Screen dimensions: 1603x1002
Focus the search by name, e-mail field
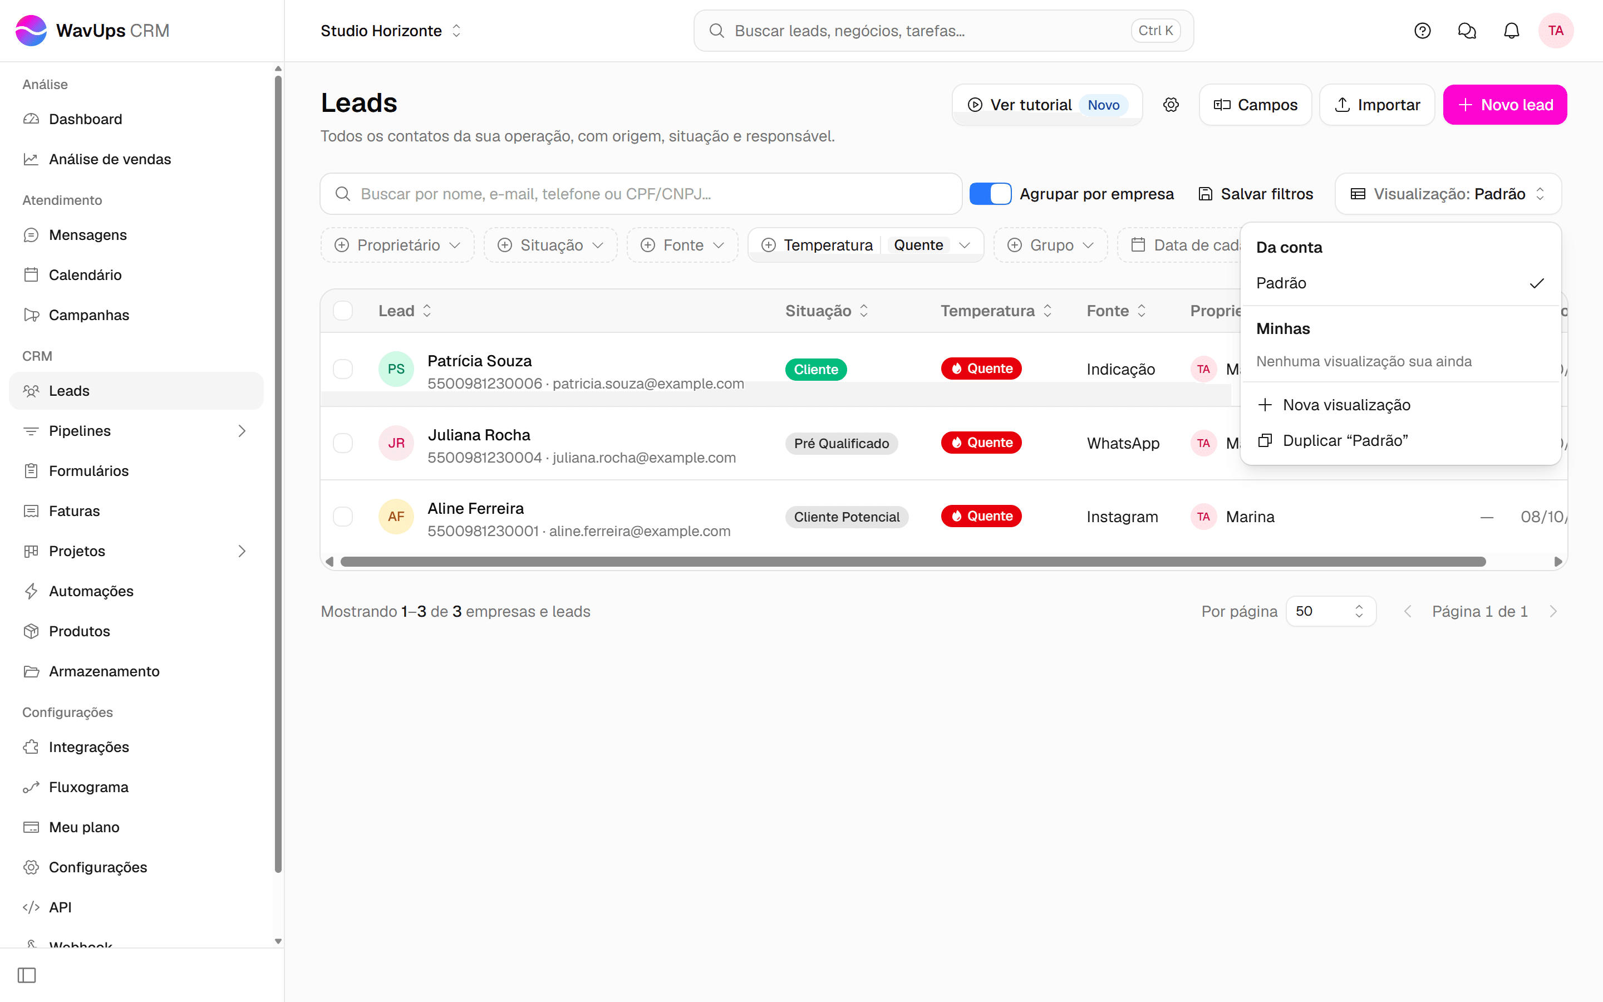coord(641,194)
